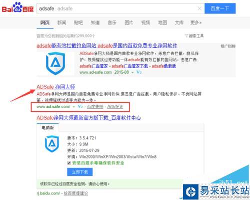The image size is (250, 200).
Task: Click the rj.baidu.com/ URL text
Action: tap(48, 193)
